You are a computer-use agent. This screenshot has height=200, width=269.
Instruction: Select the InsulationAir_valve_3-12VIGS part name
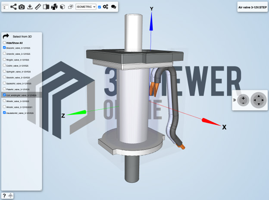(20, 113)
